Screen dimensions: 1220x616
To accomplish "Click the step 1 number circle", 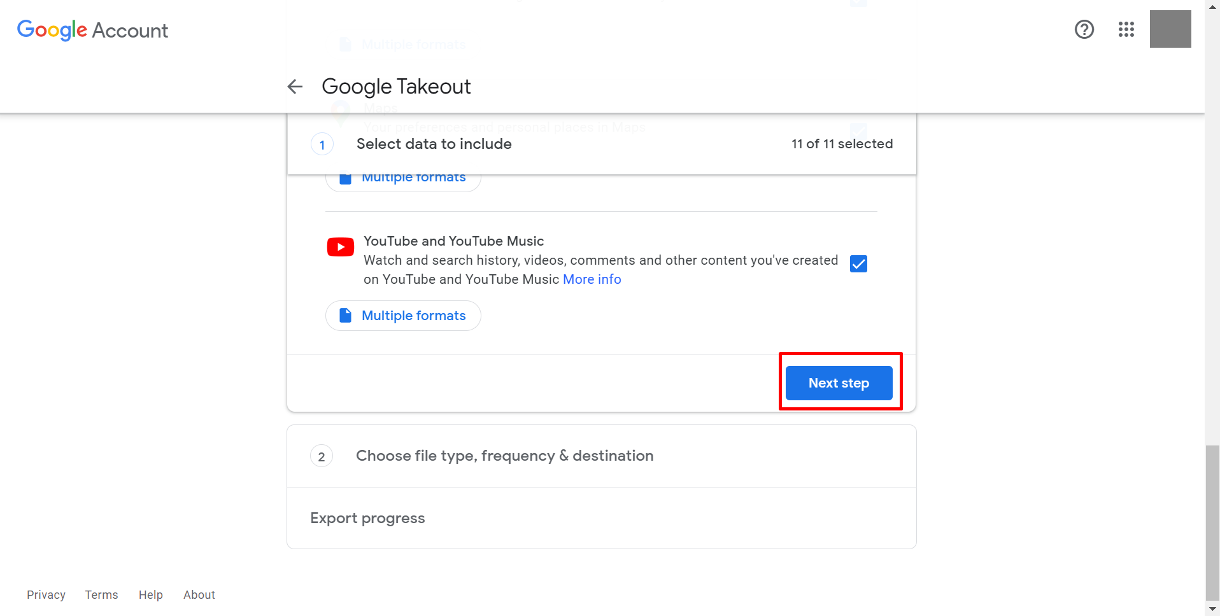I will (322, 145).
